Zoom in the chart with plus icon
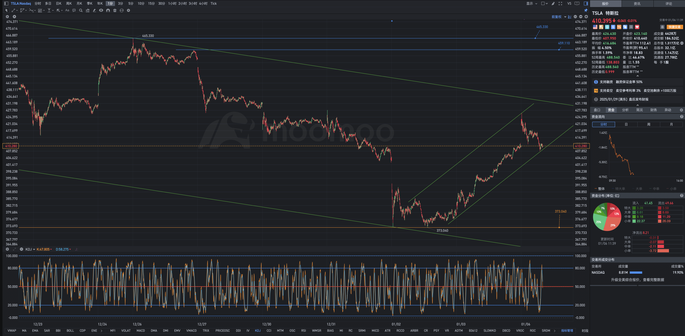Image resolution: width=685 pixels, height=336 pixels. [586, 17]
